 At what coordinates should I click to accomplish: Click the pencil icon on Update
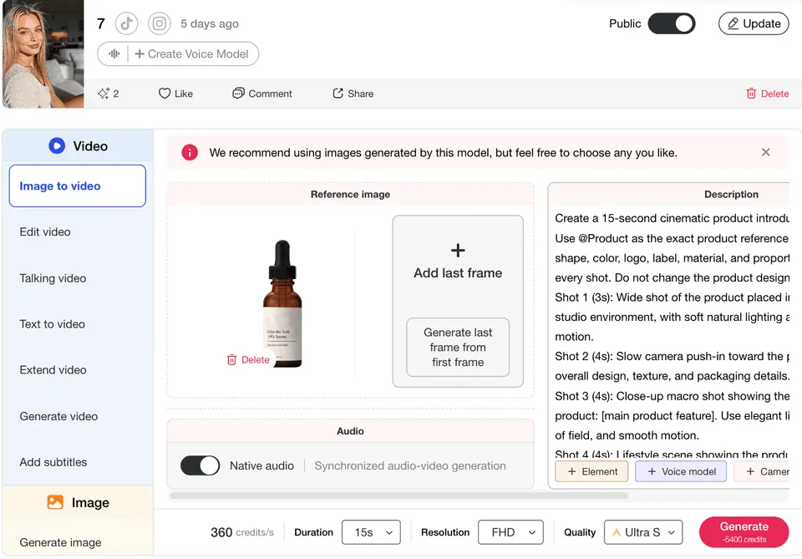733,23
